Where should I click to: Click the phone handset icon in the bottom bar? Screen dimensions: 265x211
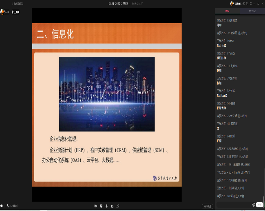8,206
